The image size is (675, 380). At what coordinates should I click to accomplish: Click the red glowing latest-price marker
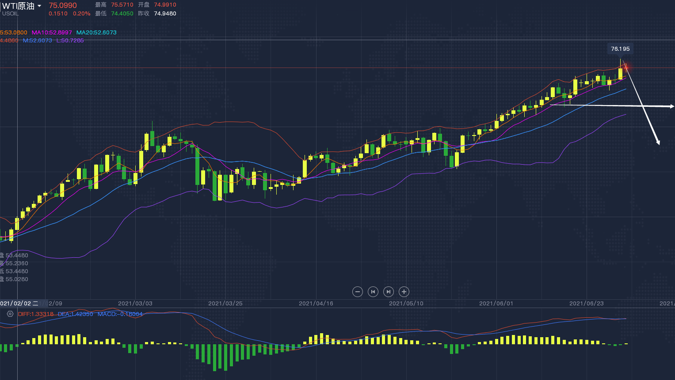click(626, 68)
